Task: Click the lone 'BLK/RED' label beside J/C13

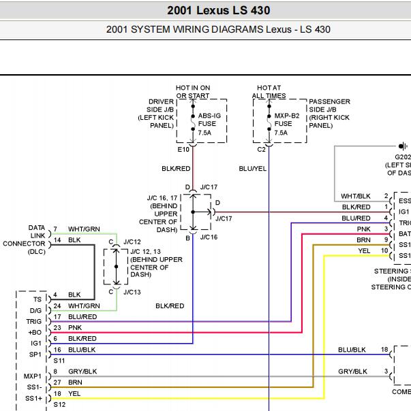Action: [170, 306]
